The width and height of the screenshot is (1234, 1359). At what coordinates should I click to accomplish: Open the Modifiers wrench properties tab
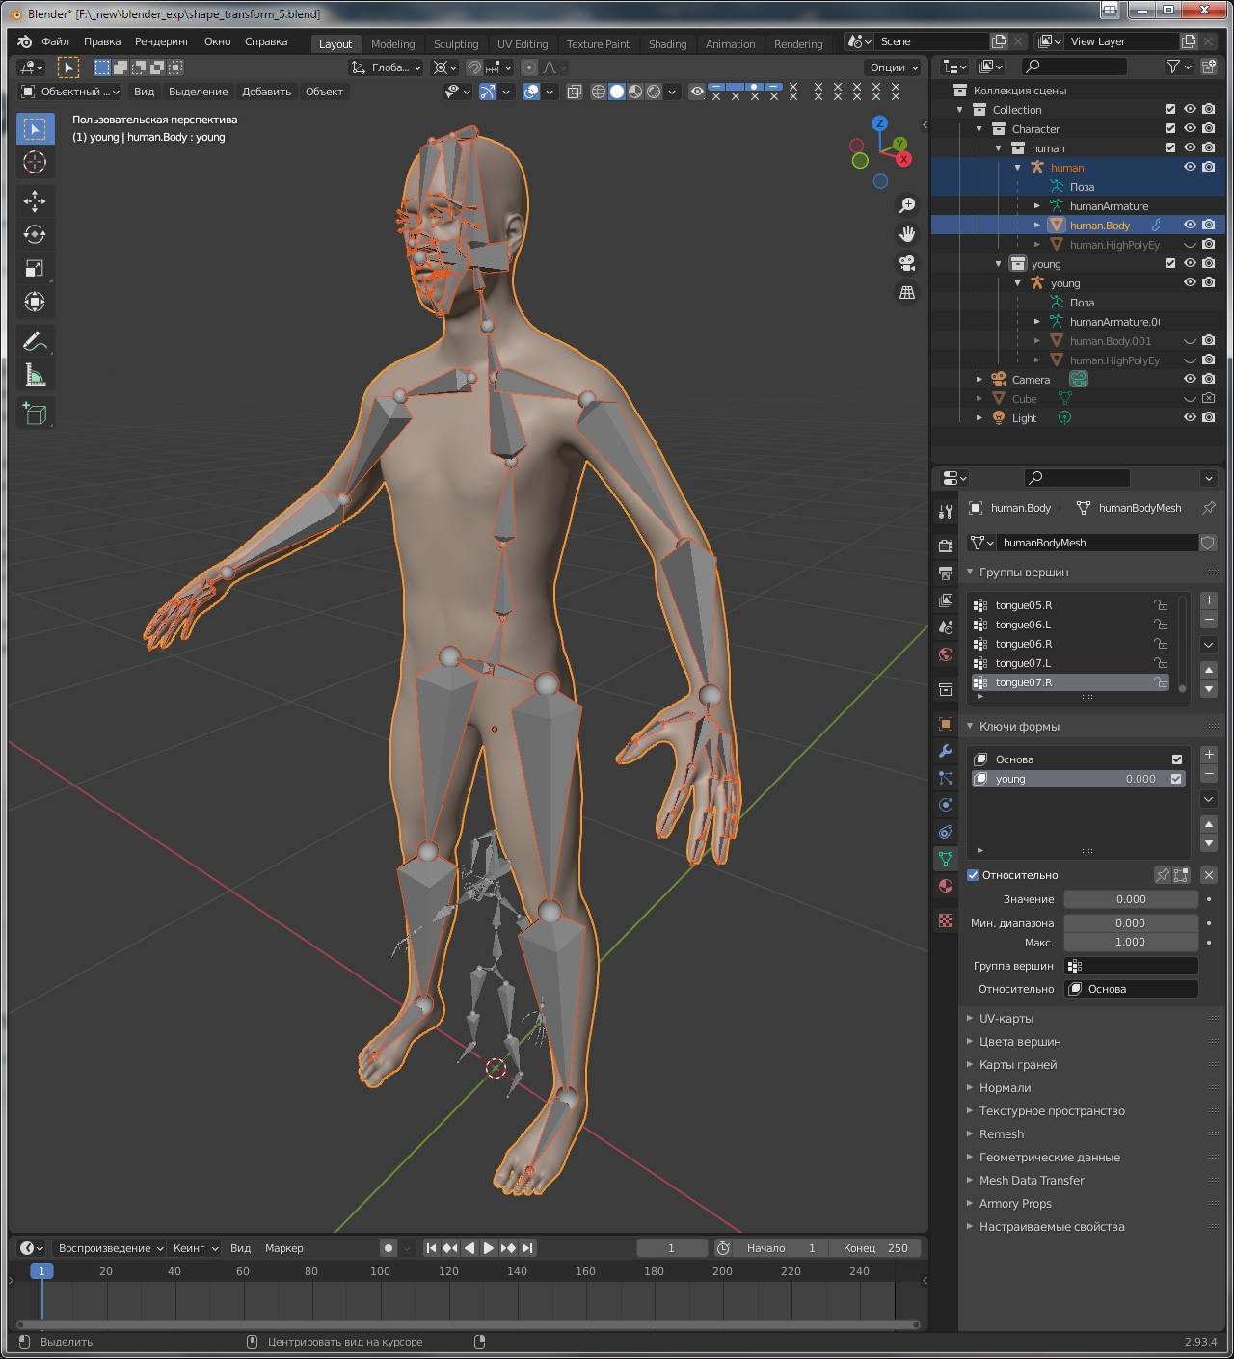point(946,751)
